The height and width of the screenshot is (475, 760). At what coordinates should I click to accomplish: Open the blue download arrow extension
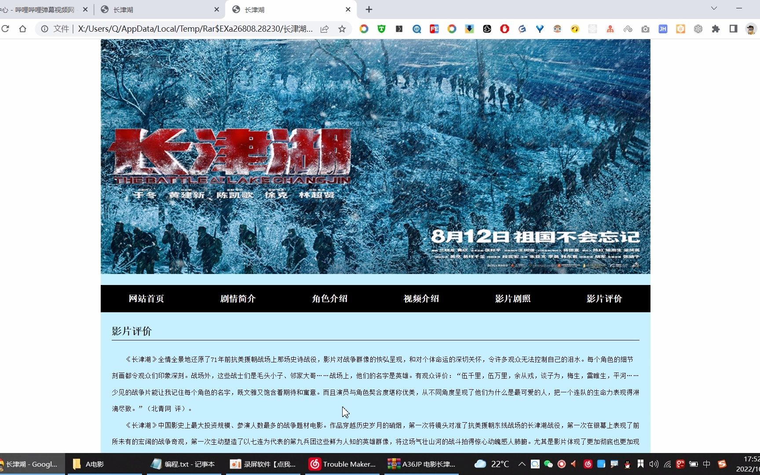(469, 29)
